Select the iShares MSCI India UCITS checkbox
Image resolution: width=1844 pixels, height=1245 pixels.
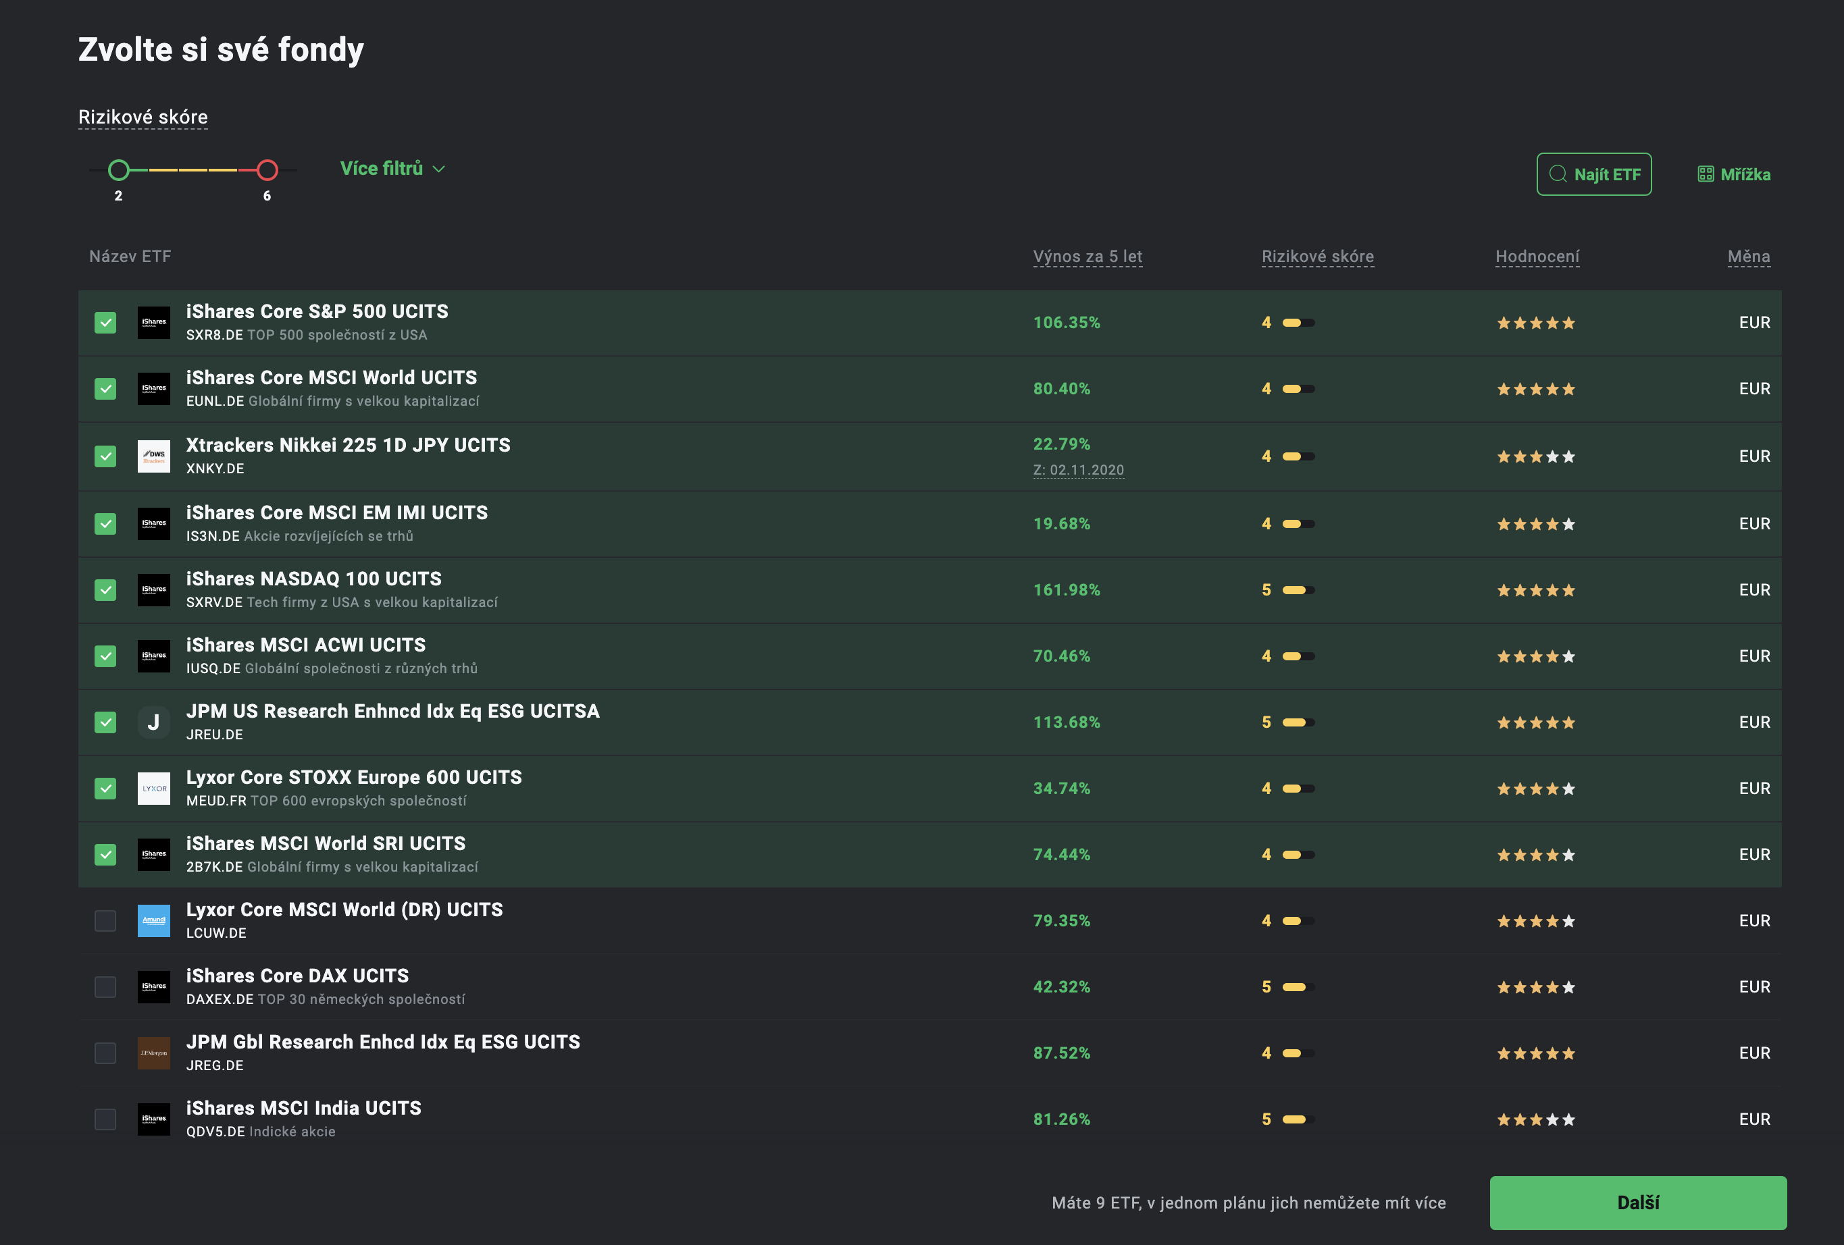(x=105, y=1119)
